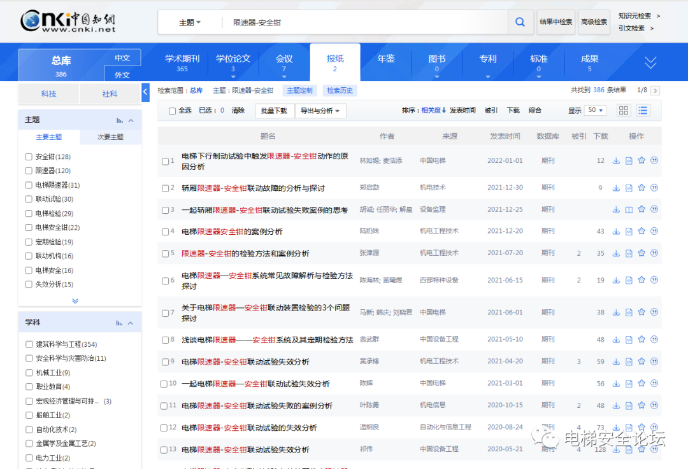This screenshot has height=469, width=688.
Task: Favorite the row 7 article star
Action: pyautogui.click(x=641, y=312)
